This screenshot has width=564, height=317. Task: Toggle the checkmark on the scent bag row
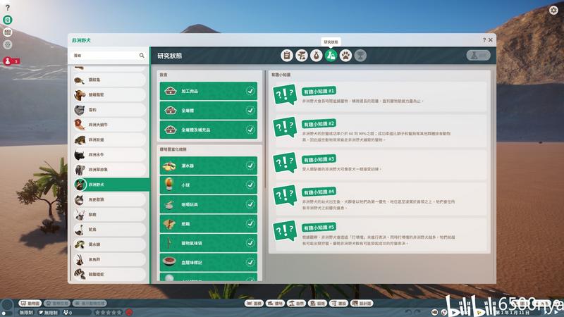coord(250,243)
